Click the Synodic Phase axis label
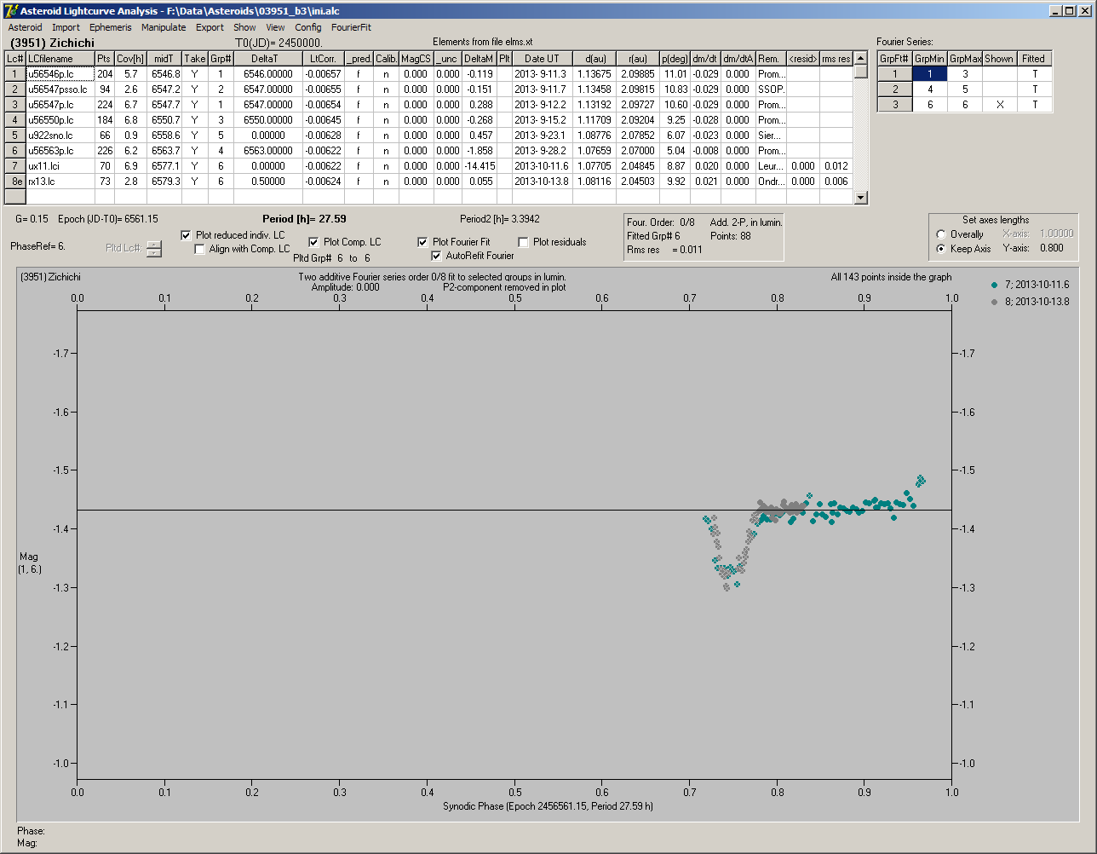Viewport: 1097px width, 854px height. (548, 806)
